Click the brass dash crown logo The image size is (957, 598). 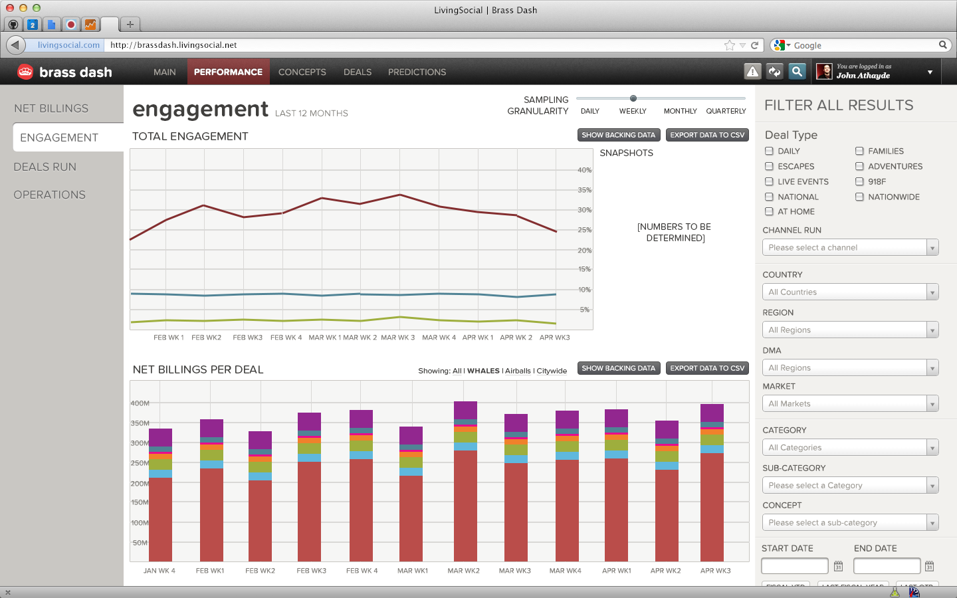[x=25, y=72]
